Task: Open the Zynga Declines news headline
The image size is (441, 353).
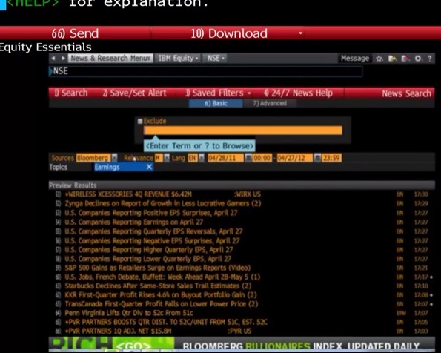Action: point(163,203)
